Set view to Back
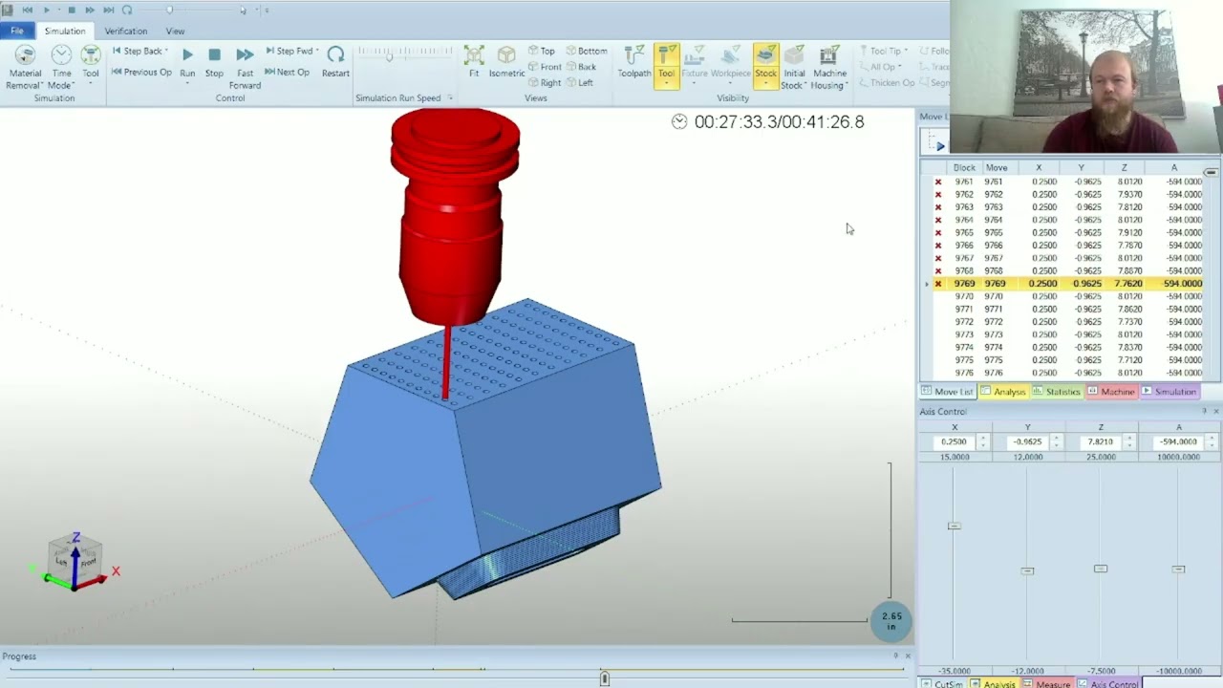Screen dimensions: 1223x688 [x=581, y=67]
